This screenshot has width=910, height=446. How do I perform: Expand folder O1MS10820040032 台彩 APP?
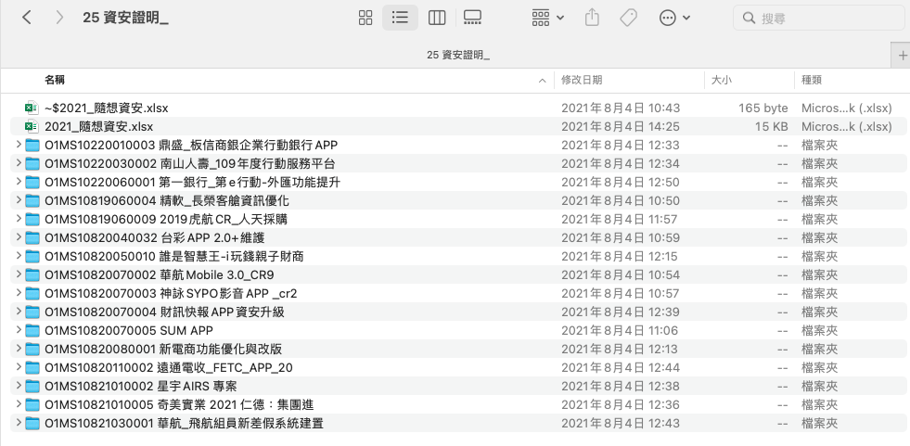point(18,237)
